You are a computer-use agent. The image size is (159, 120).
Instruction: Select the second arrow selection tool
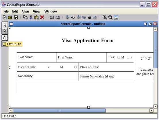click(5, 31)
